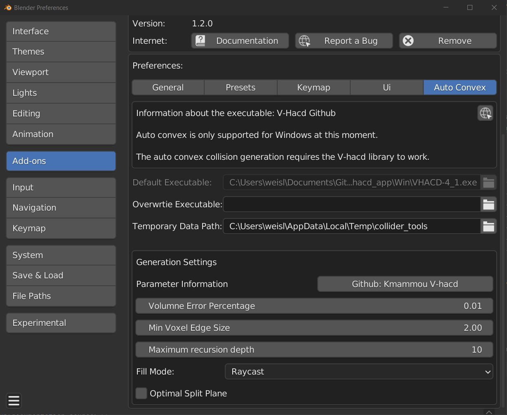Open the Themes preferences section

(61, 52)
